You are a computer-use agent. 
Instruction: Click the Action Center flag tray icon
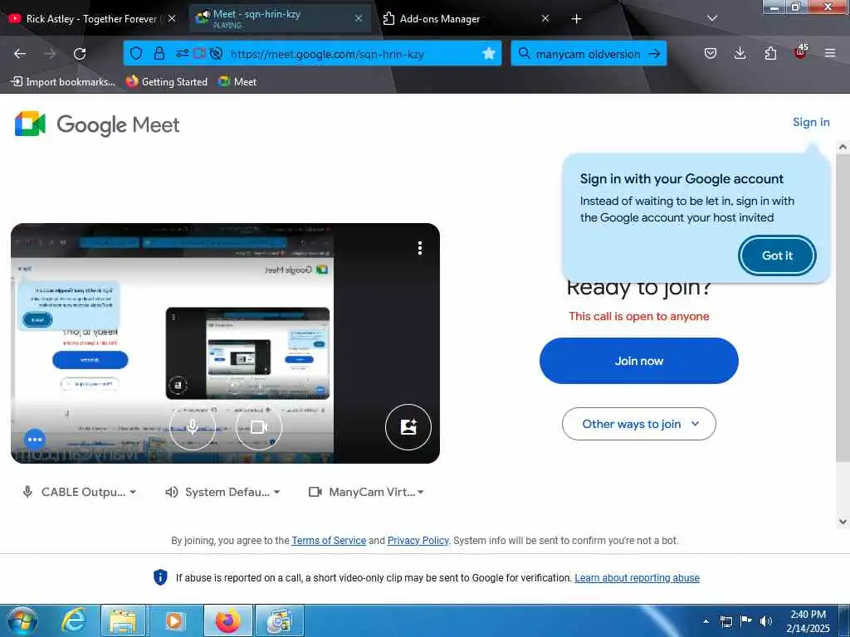[746, 621]
